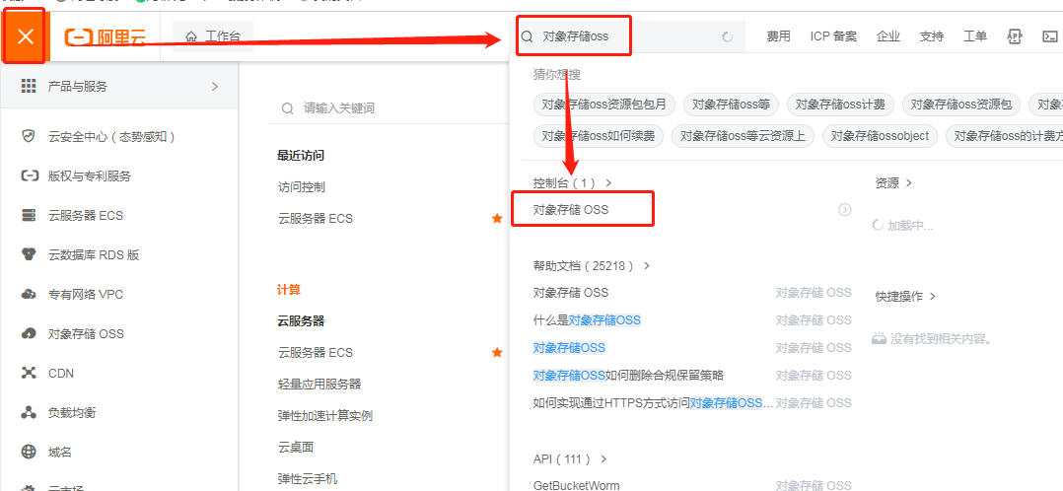Open the 如何实现通过HTTPS方式访问 help document
1063x491 pixels.
653,403
